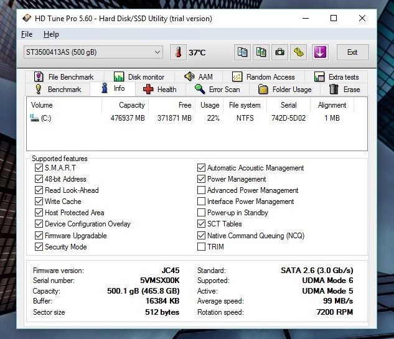Click the purple download arrow icon
The height and width of the screenshot is (339, 394).
point(320,52)
